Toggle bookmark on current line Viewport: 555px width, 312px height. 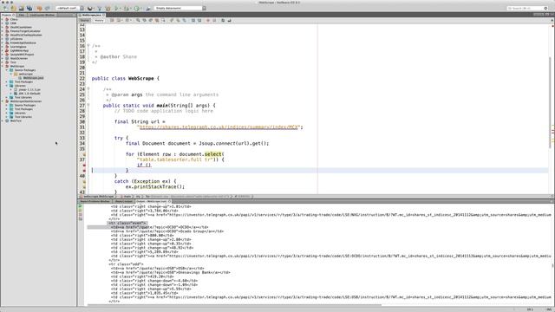(x=184, y=21)
